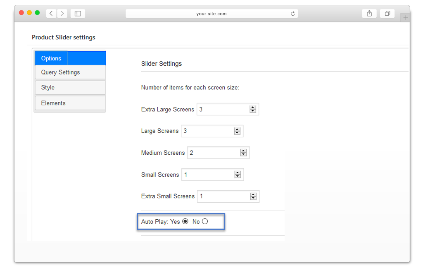This screenshot has width=423, height=266.
Task: Click the 'Auto Play:' label
Action: (155, 222)
